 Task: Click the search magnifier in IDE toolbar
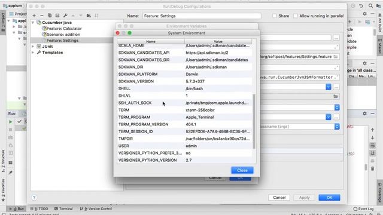pos(370,5)
